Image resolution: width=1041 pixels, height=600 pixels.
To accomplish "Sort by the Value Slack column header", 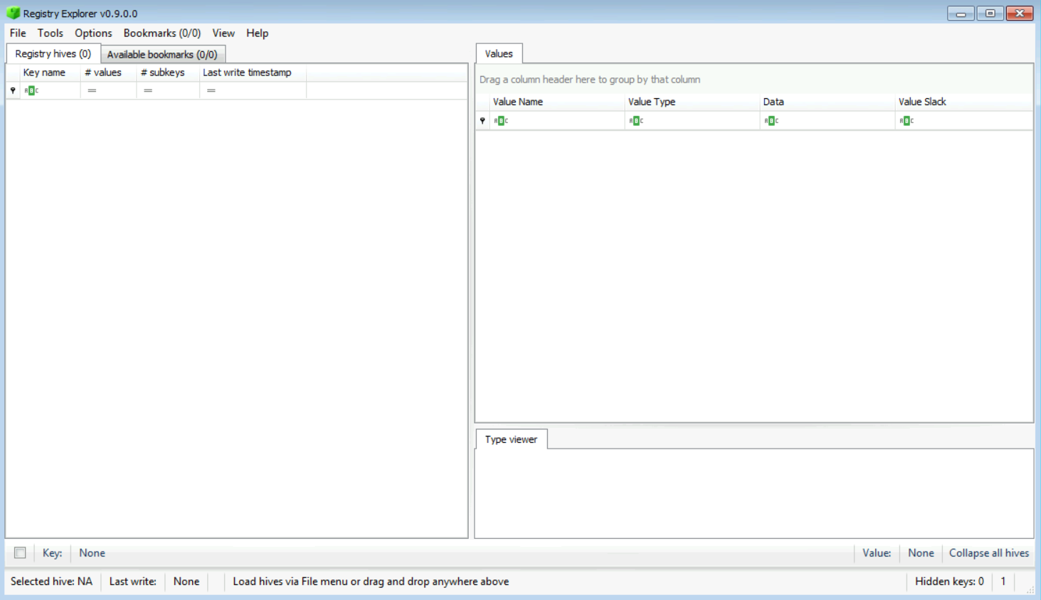I will pyautogui.click(x=963, y=102).
